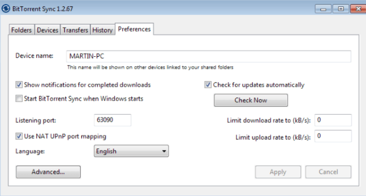
Task: Click the BitTorrent Sync title bar icon
Action: (6, 9)
